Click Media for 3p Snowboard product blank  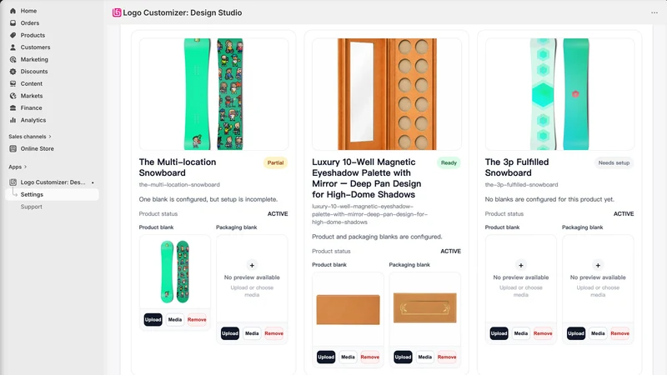point(520,333)
